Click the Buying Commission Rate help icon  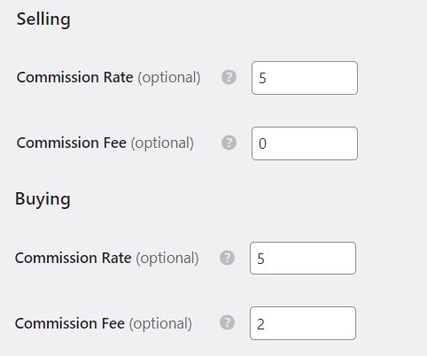click(x=227, y=258)
